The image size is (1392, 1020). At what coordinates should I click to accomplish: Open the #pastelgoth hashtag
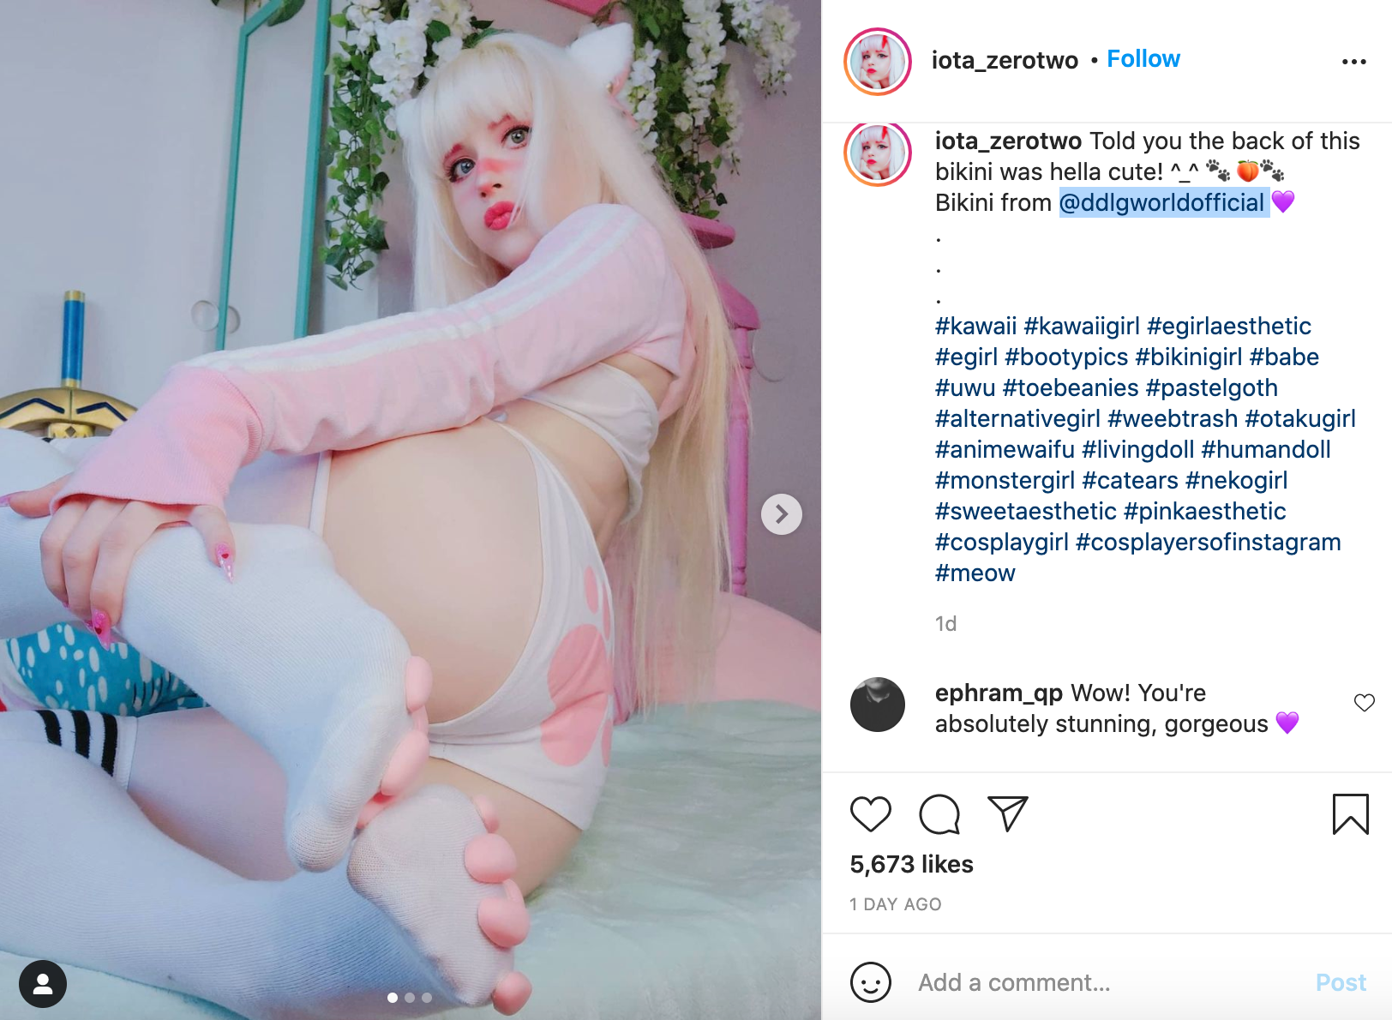coord(1211,387)
